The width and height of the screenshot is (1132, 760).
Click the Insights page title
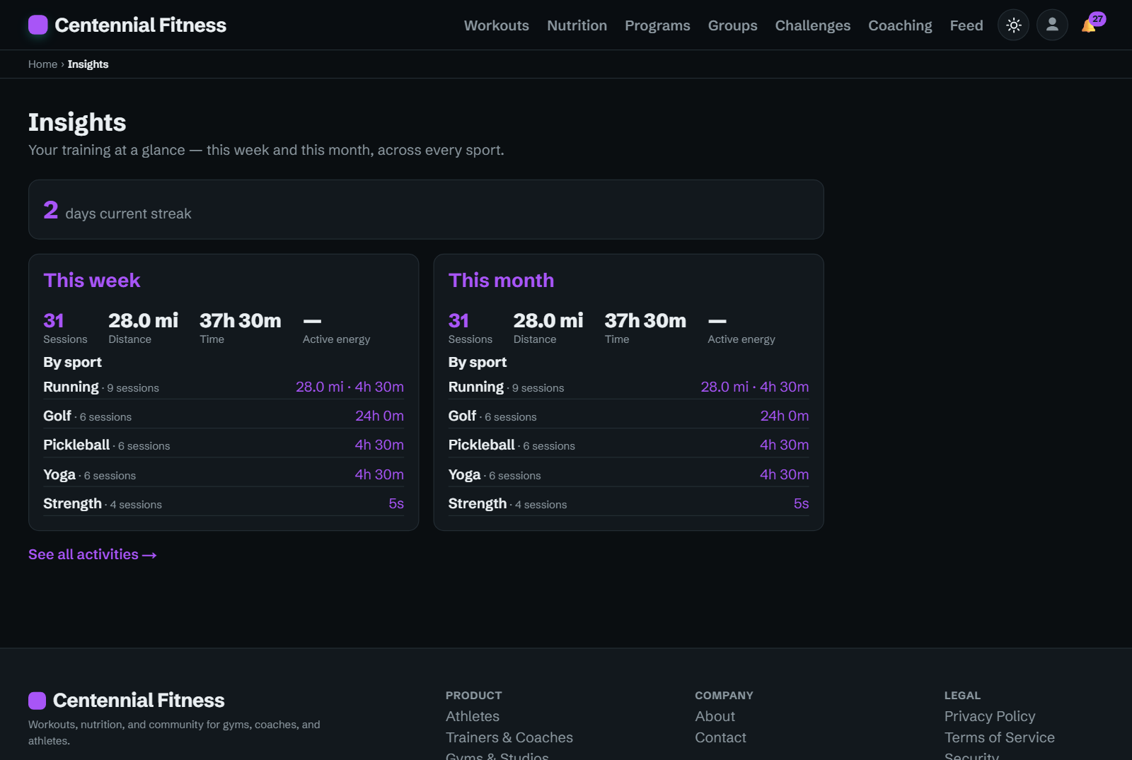tap(77, 122)
